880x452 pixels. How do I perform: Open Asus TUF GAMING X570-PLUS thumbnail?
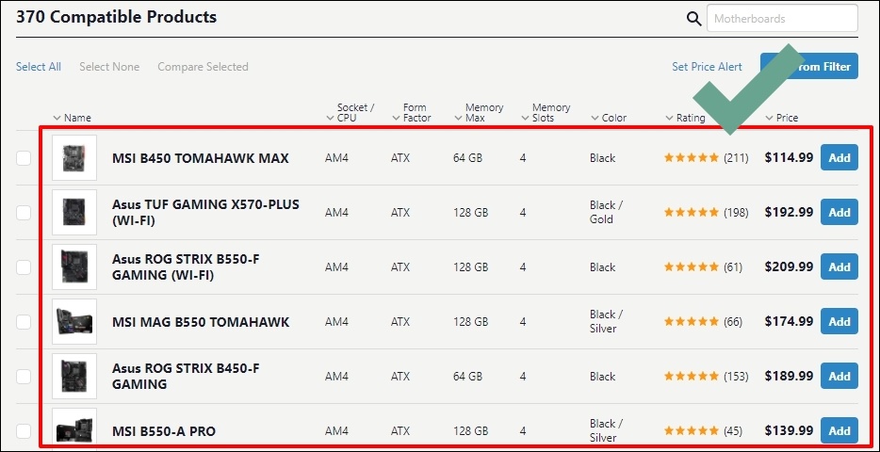click(x=74, y=212)
